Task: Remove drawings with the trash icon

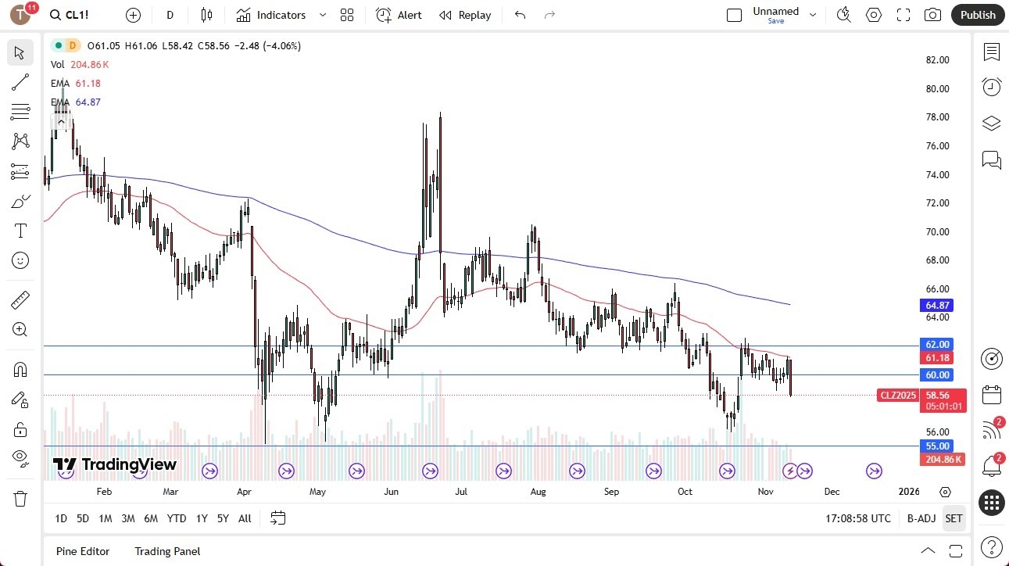Action: [20, 497]
